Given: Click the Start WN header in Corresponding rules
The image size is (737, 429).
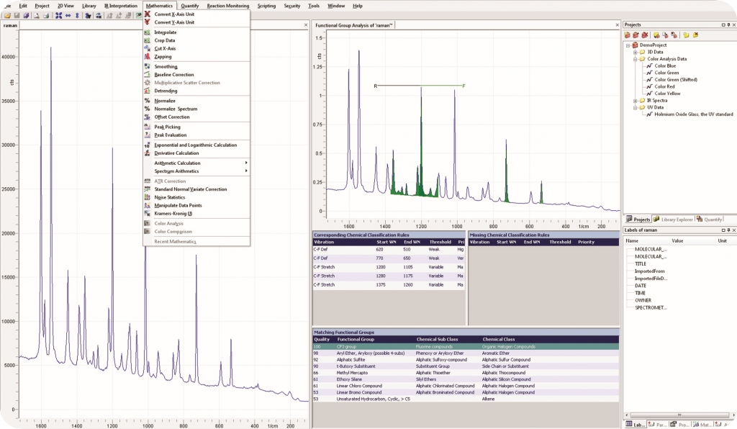Looking at the screenshot, I should coord(386,242).
